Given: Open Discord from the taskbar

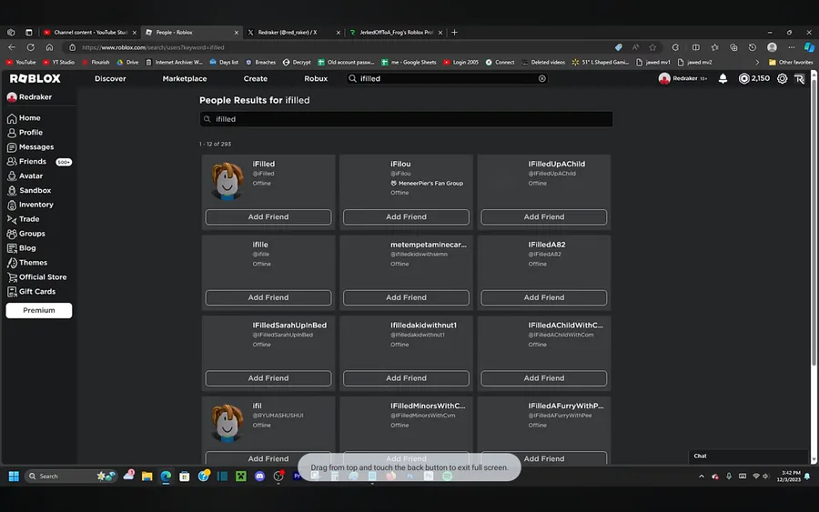Looking at the screenshot, I should click(259, 476).
